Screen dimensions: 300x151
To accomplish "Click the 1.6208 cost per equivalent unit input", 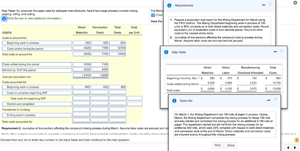I will point(100,75).
